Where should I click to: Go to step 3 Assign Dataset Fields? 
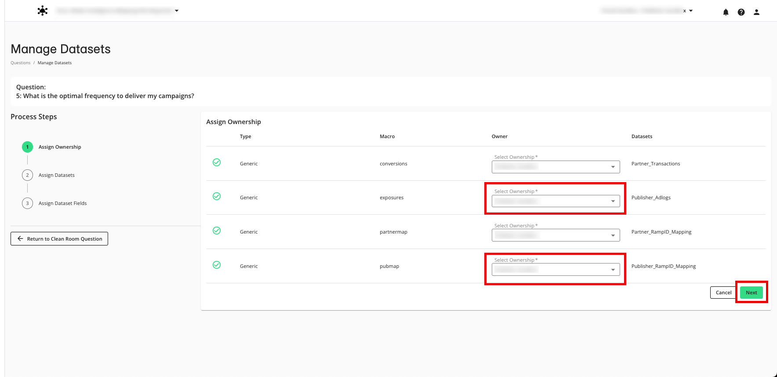tap(62, 203)
